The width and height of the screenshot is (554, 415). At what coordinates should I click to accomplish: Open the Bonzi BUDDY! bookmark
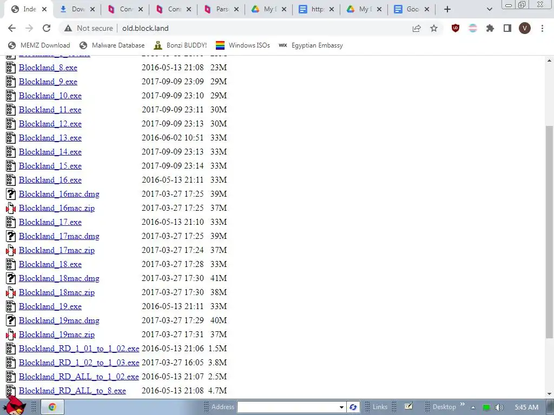pos(181,45)
